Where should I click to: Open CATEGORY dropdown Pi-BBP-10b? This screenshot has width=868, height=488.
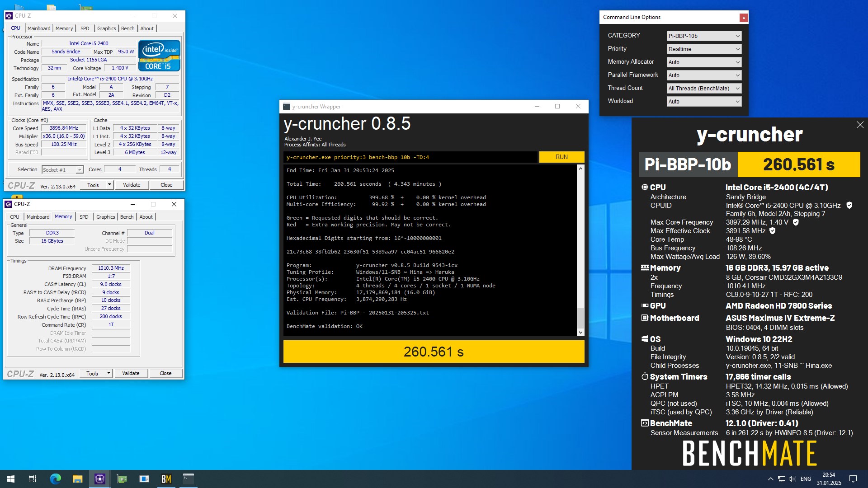pyautogui.click(x=704, y=36)
